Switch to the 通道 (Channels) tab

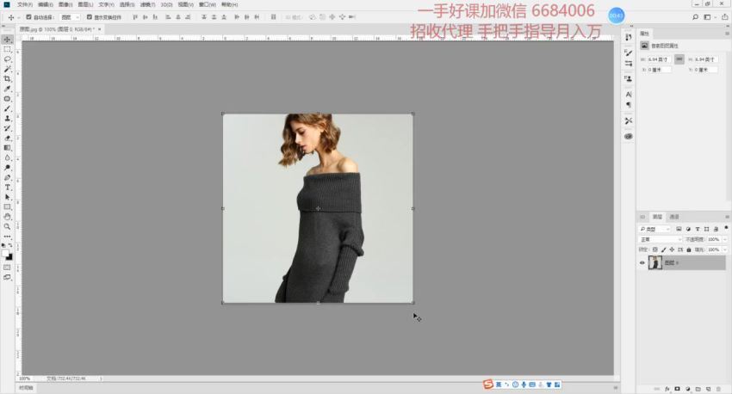pos(674,217)
